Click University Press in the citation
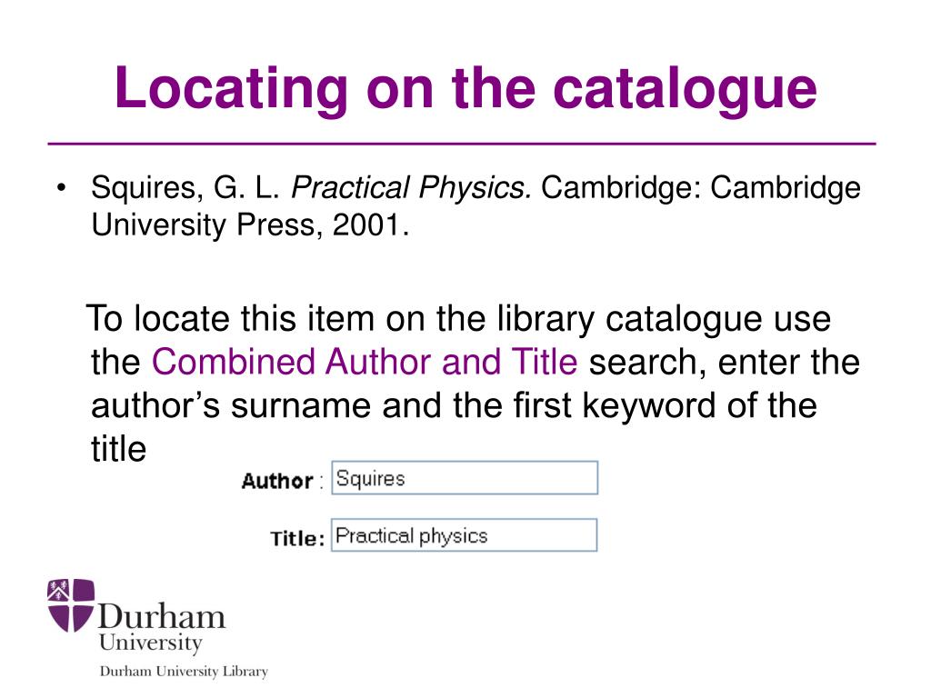 (x=203, y=225)
